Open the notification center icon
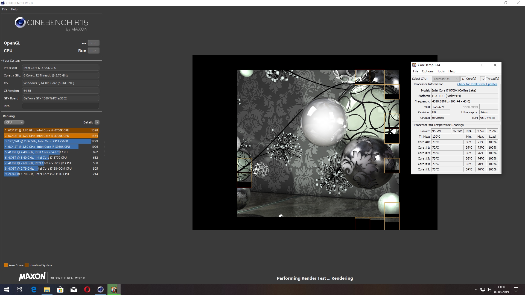The width and height of the screenshot is (525, 295). [516, 290]
